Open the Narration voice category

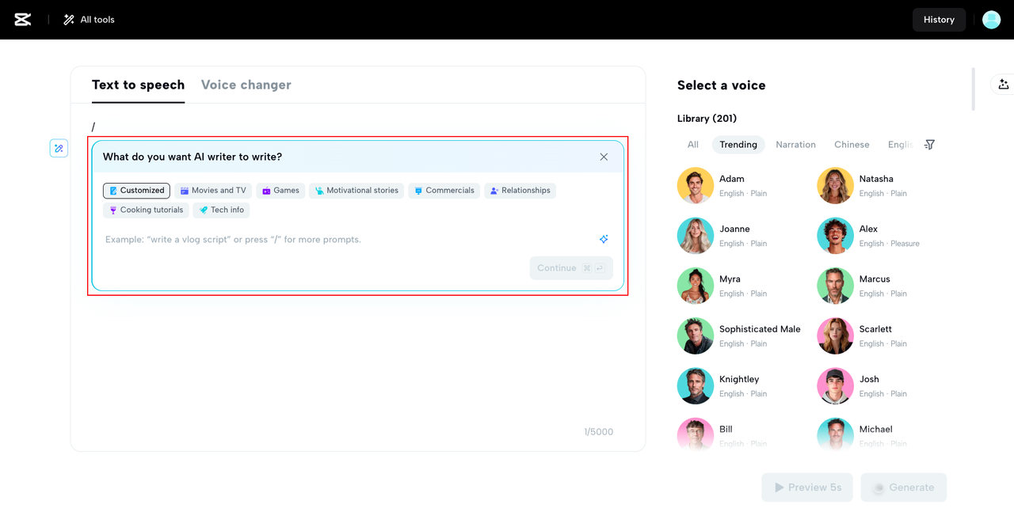[x=795, y=145]
